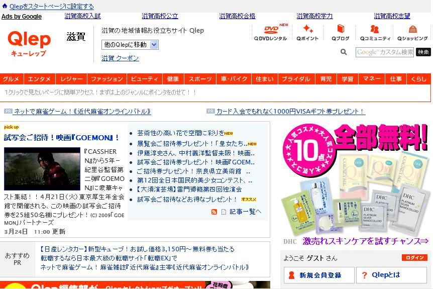
Task: Select the グルメ category tab
Action: point(12,79)
